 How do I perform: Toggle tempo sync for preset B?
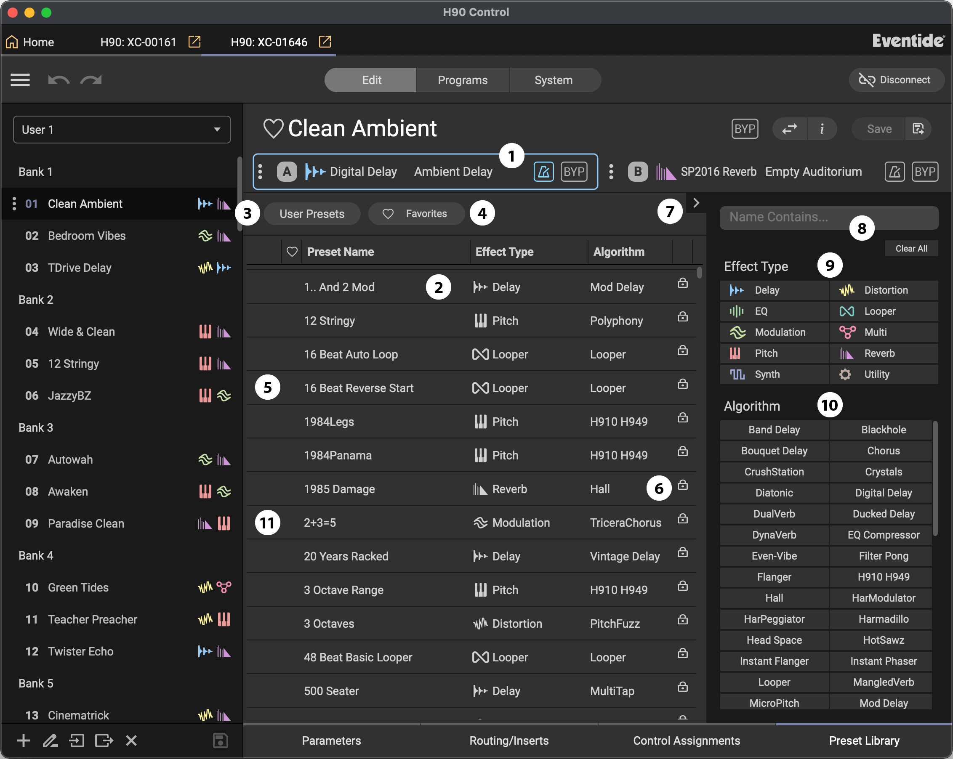[894, 171]
